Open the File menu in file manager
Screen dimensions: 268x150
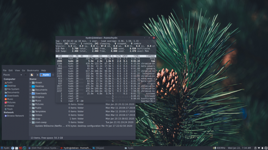[x=5, y=70]
